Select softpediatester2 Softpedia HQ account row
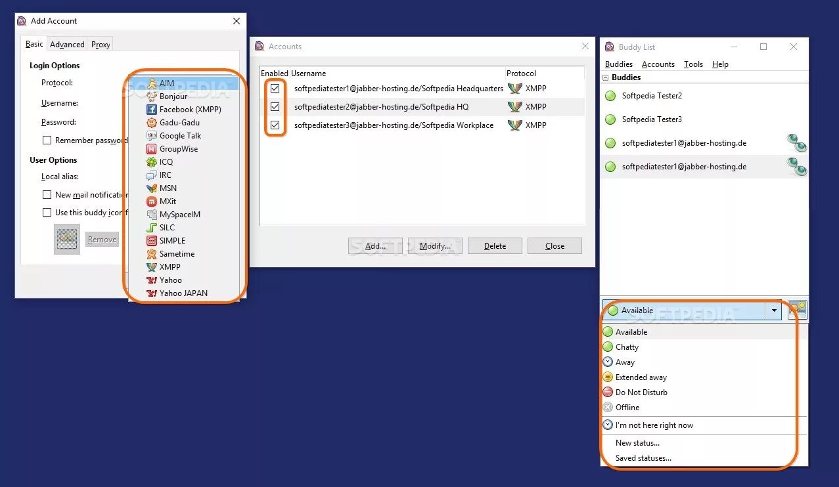 (422, 106)
